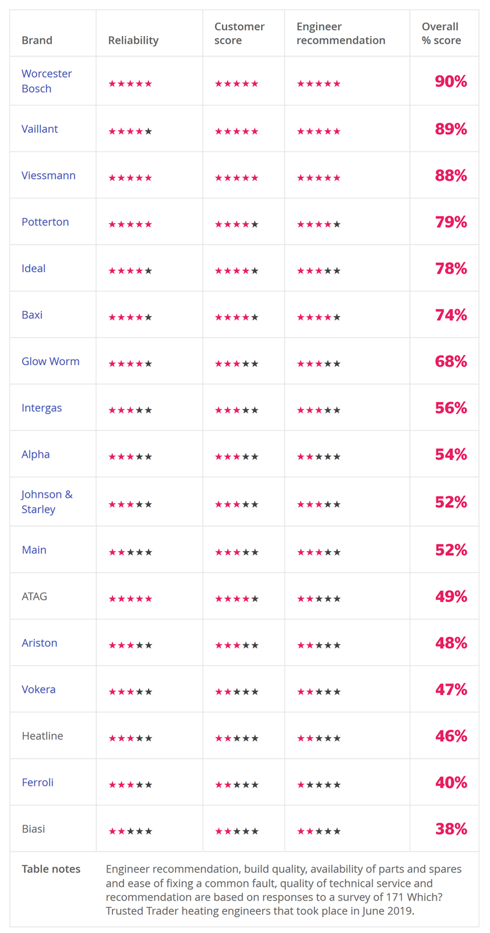Open the Intergas link

coord(41,408)
